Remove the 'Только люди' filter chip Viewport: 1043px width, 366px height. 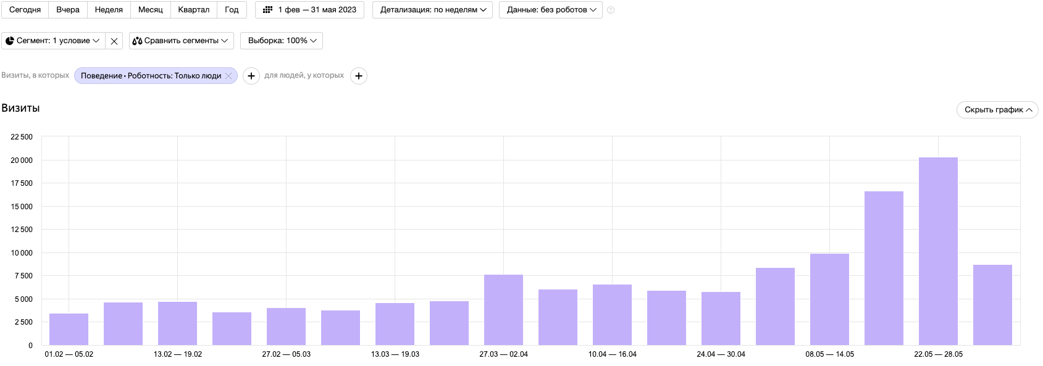[x=228, y=76]
